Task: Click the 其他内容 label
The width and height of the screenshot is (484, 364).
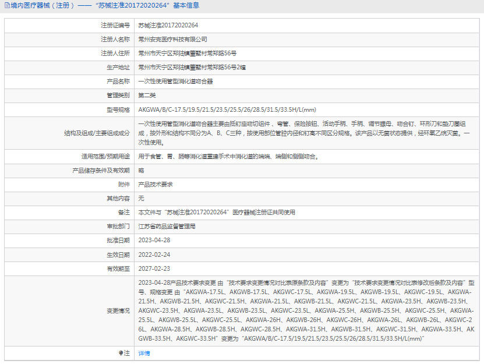Action: click(x=118, y=198)
